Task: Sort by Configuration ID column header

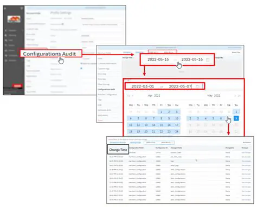Action: coord(162,148)
